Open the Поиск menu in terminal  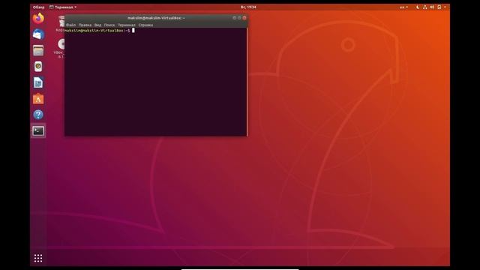click(x=109, y=25)
